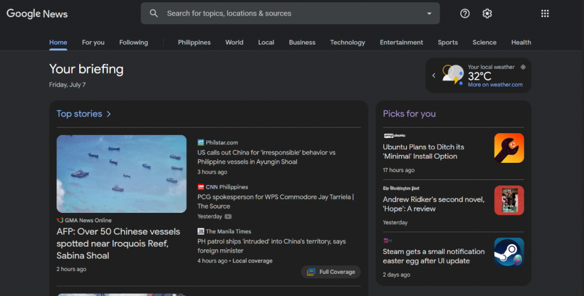Open the Science tab

484,42
